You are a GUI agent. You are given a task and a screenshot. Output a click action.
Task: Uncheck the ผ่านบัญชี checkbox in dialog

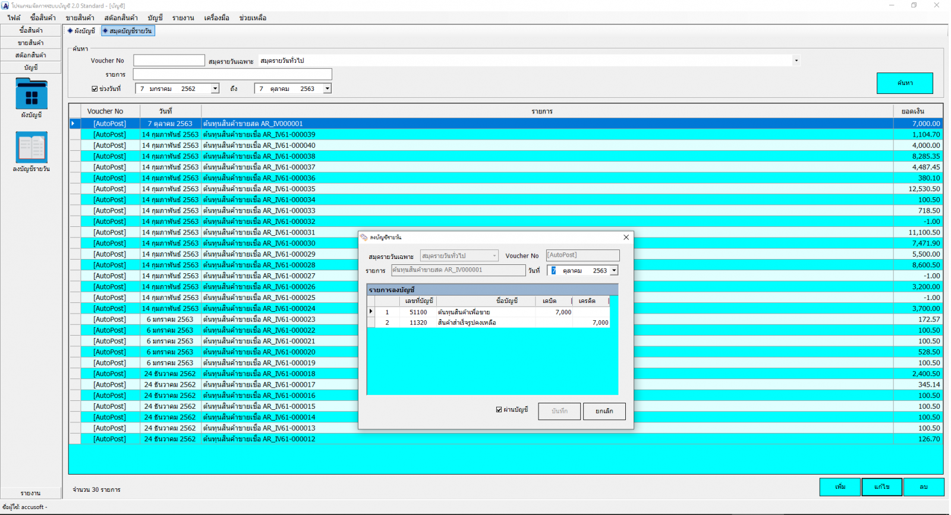point(499,410)
